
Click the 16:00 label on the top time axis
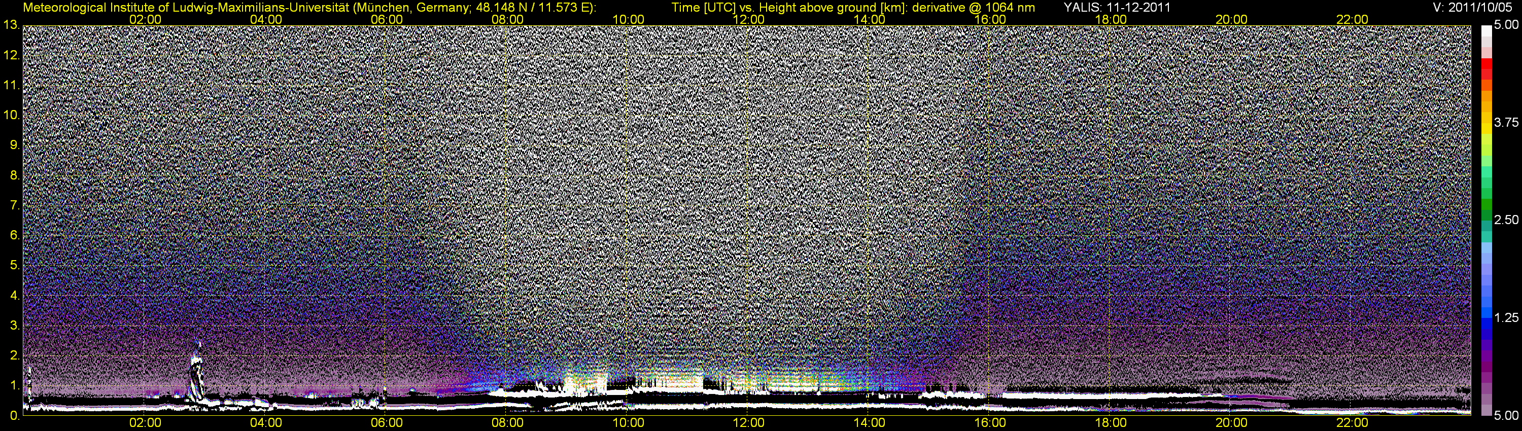coord(990,19)
